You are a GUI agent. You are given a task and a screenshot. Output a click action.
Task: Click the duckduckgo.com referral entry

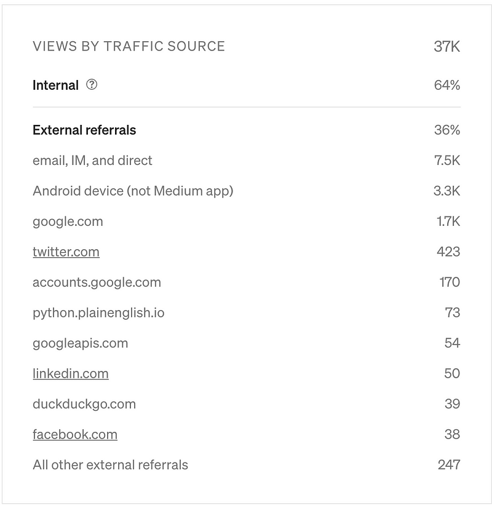coord(84,404)
